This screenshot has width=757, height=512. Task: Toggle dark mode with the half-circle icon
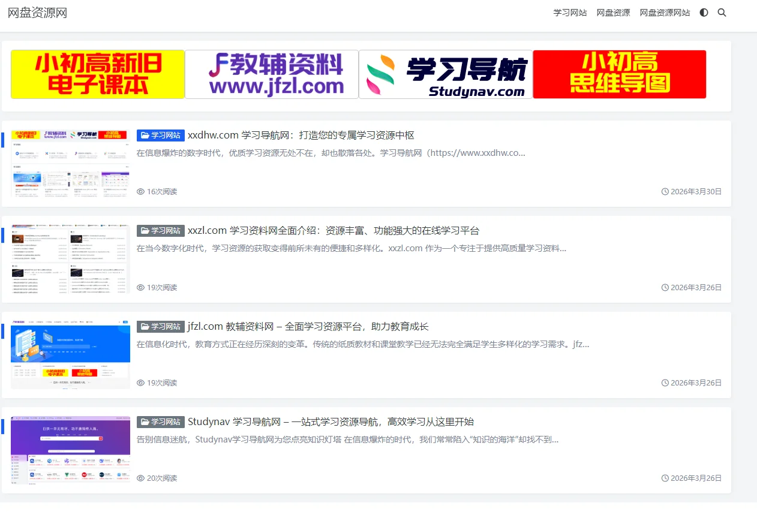pos(703,12)
